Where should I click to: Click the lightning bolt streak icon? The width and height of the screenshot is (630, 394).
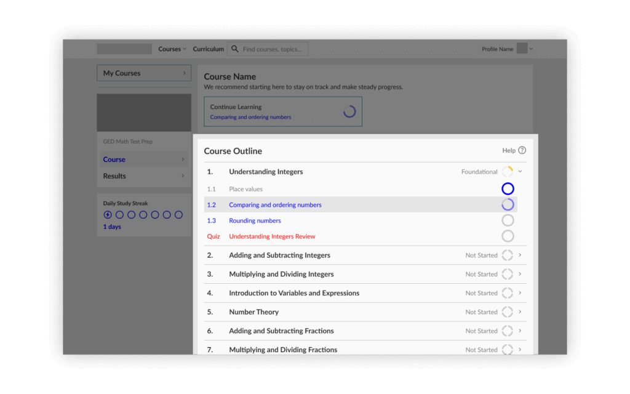point(108,215)
